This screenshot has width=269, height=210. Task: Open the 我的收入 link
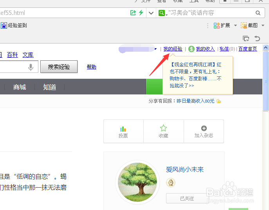[205, 49]
